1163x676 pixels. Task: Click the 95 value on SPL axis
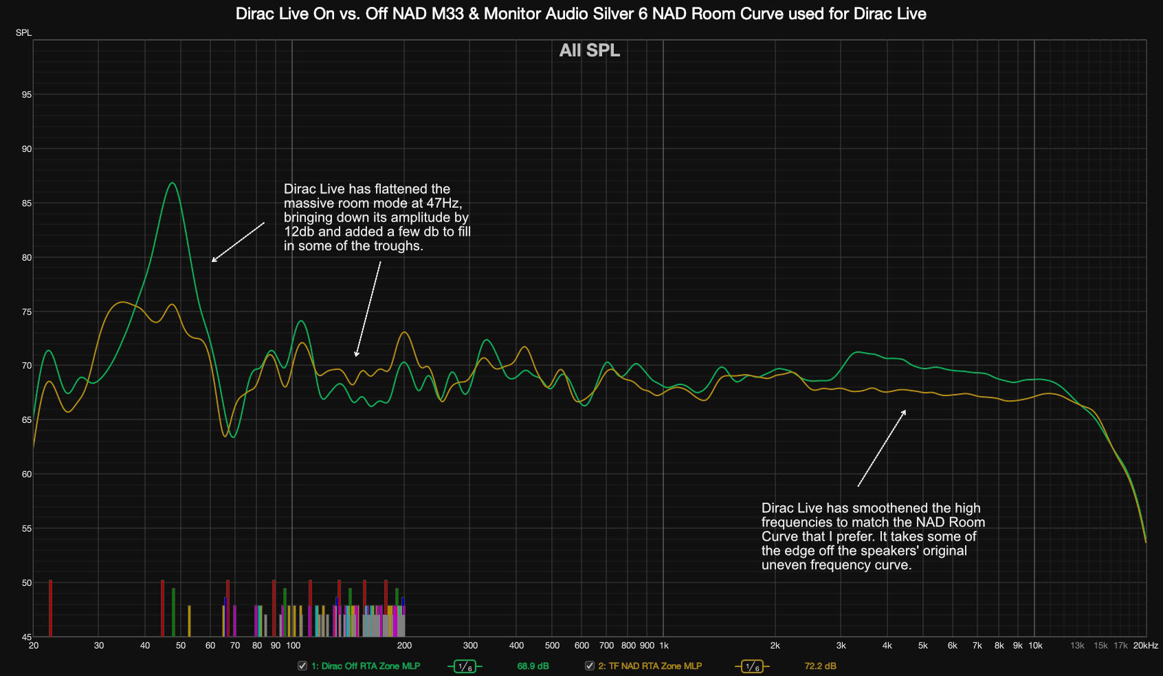tap(27, 94)
